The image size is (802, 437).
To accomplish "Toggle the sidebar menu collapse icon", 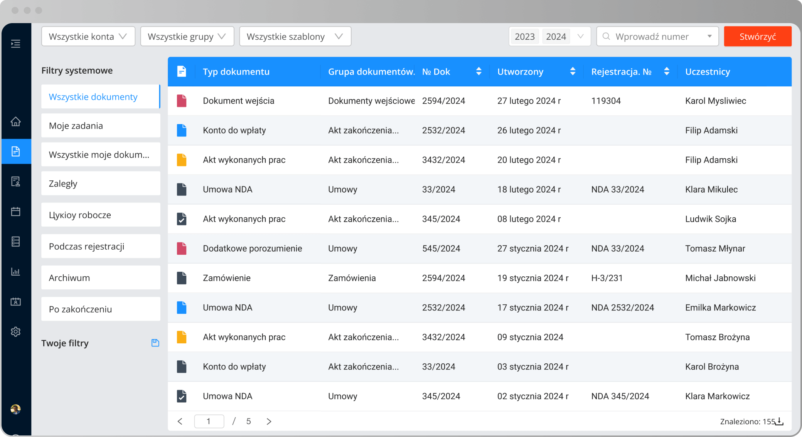I will tap(15, 44).
